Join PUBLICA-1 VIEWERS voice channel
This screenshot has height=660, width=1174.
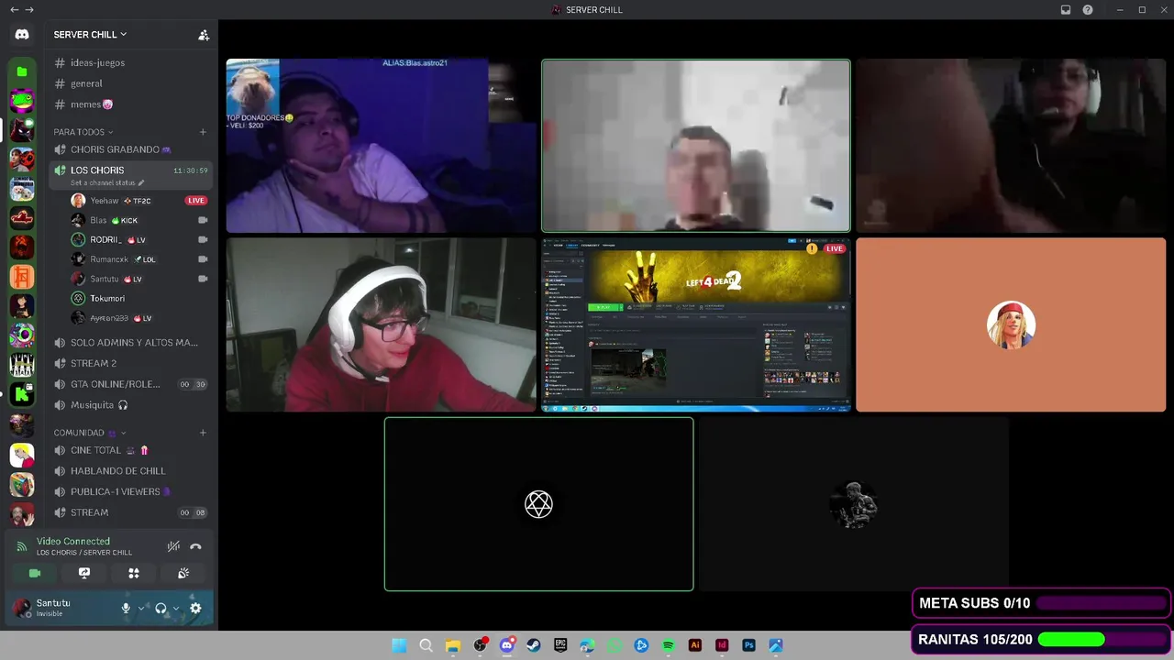(x=128, y=491)
